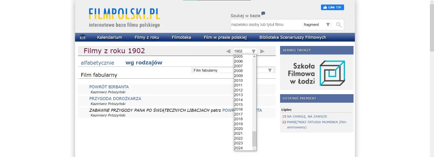The width and height of the screenshot is (434, 157).
Task: Switch to wg rodzajów view
Action: tap(144, 63)
